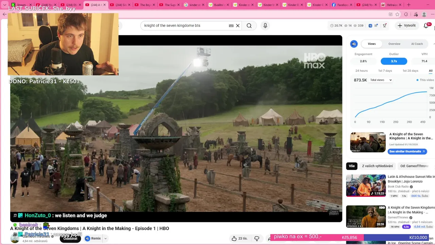This screenshot has width=435, height=245.
Task: Switch to vidIQ Views tab
Action: coord(372,44)
